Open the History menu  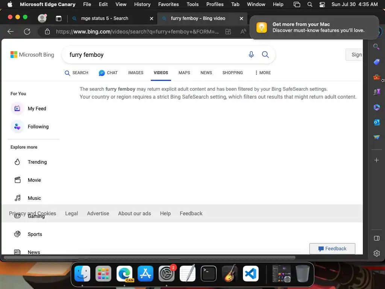[x=142, y=5]
